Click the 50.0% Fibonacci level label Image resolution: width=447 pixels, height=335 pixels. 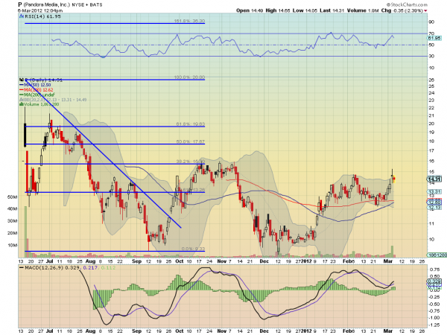[x=191, y=141]
